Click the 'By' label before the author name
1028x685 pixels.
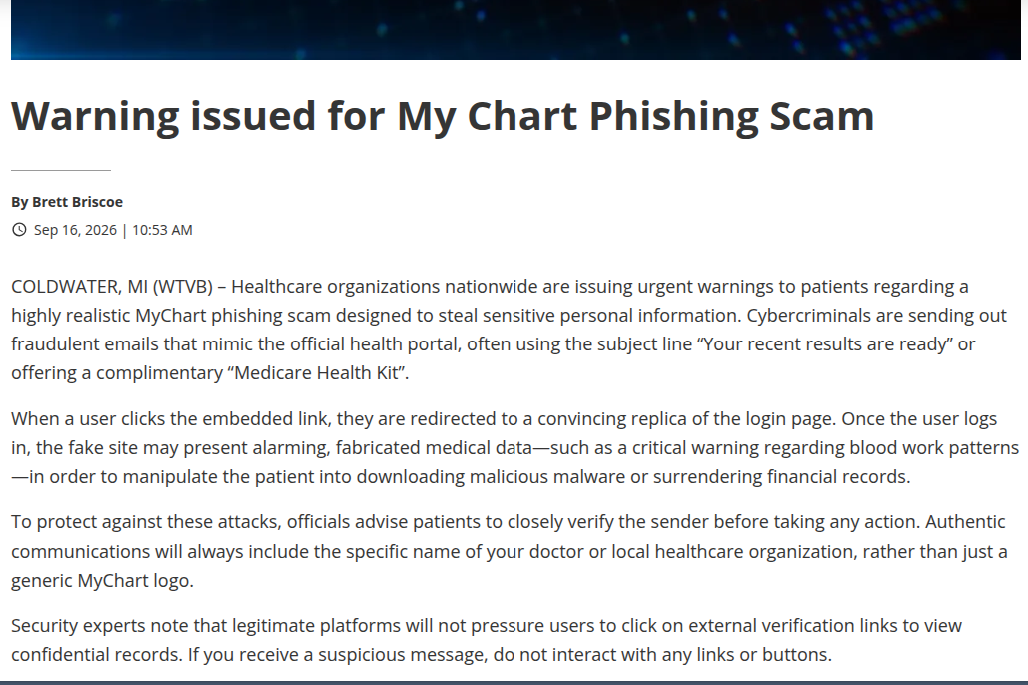click(19, 202)
